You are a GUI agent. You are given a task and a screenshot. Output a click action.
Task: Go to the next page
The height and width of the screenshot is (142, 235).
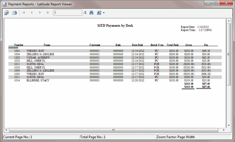[x=40, y=13]
